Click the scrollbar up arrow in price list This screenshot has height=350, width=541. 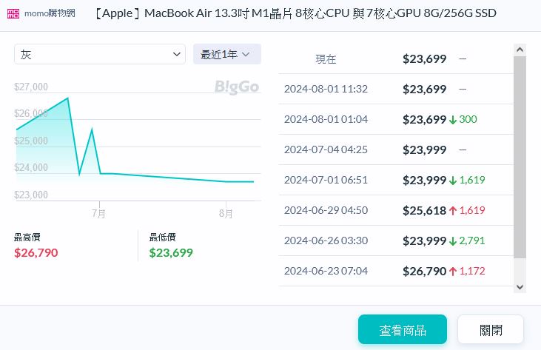point(520,50)
